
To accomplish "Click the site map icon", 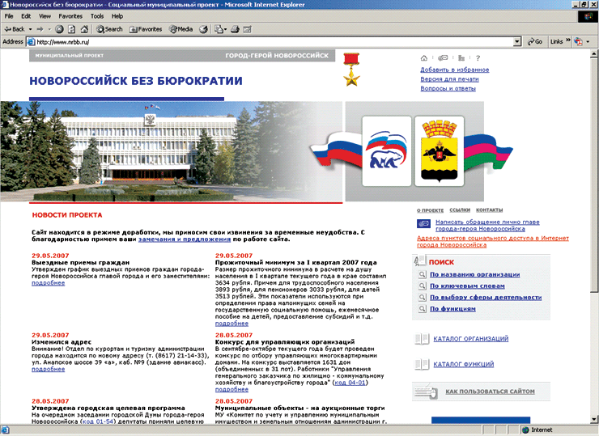I will (461, 58).
